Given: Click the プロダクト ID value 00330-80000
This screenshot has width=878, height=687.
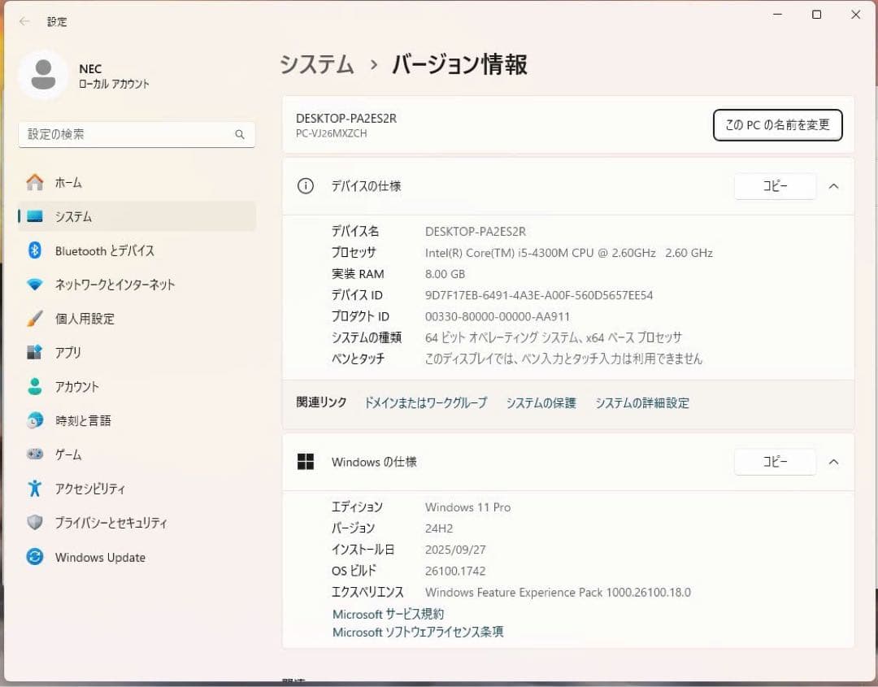Looking at the screenshot, I should pos(498,316).
